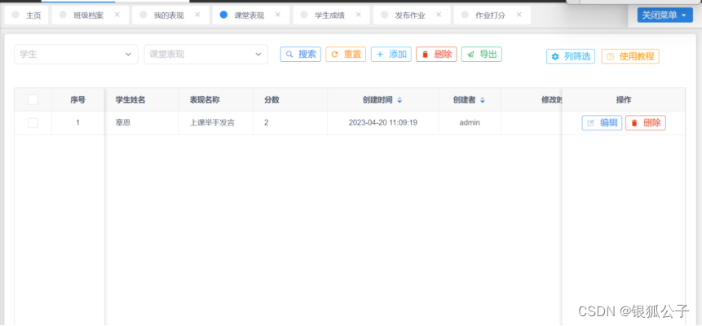Click the 添加 add button

coord(391,54)
